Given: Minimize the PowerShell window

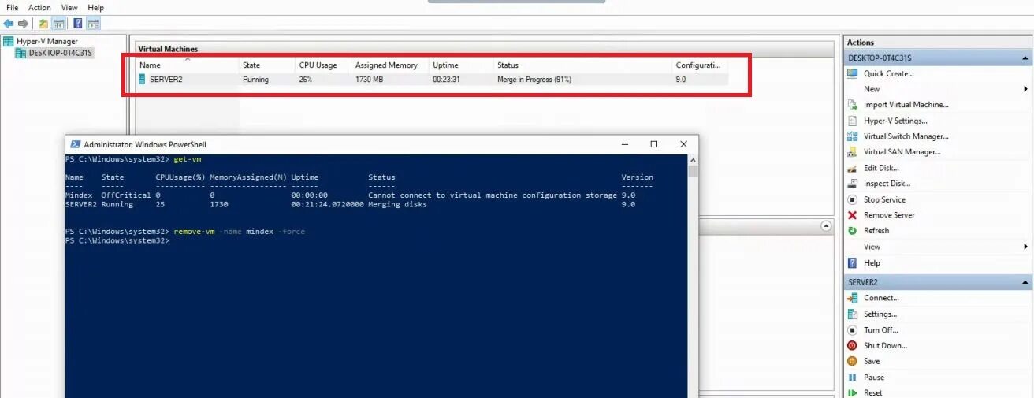Looking at the screenshot, I should tap(624, 144).
